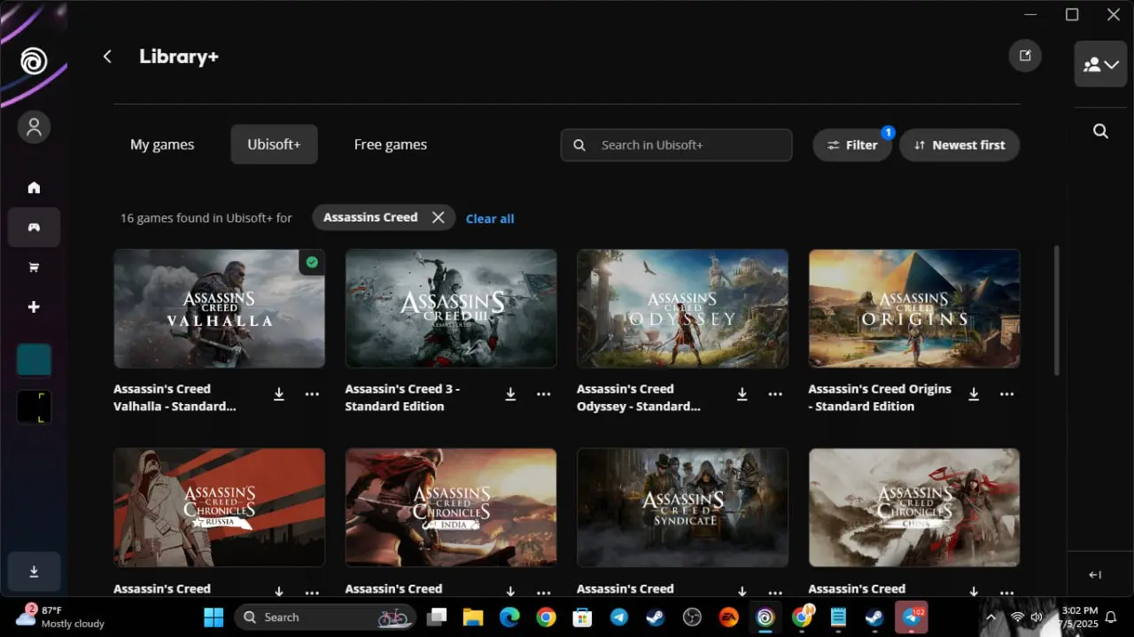Open more options for Assassin's Creed Odyssey
Image resolution: width=1134 pixels, height=637 pixels.
pyautogui.click(x=775, y=394)
